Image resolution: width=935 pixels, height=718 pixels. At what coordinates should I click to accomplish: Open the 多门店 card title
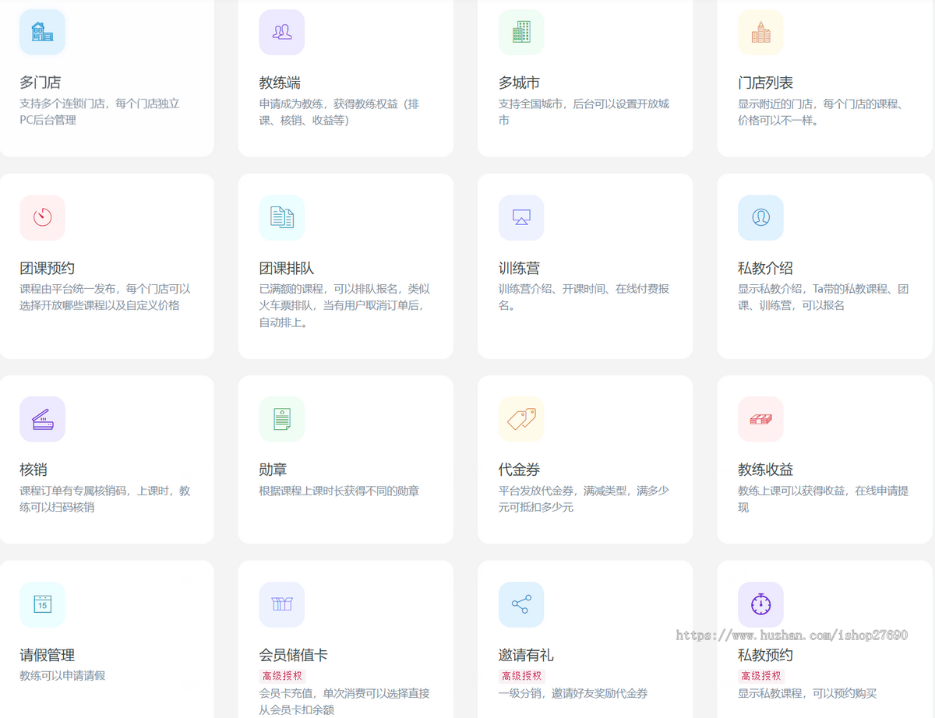tap(41, 83)
